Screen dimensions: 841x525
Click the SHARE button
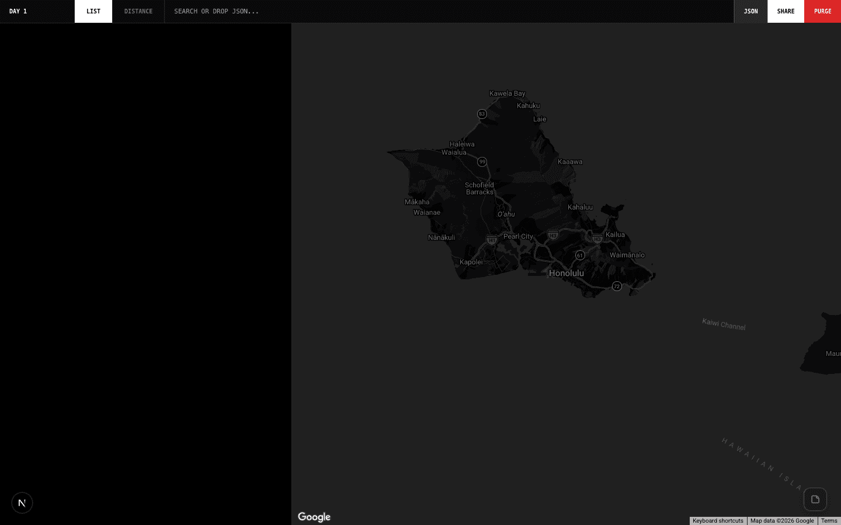786,11
